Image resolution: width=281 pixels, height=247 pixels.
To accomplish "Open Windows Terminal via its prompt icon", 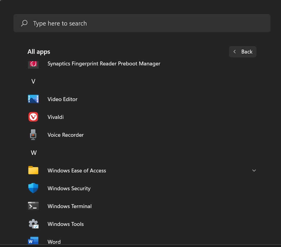I will [x=33, y=206].
